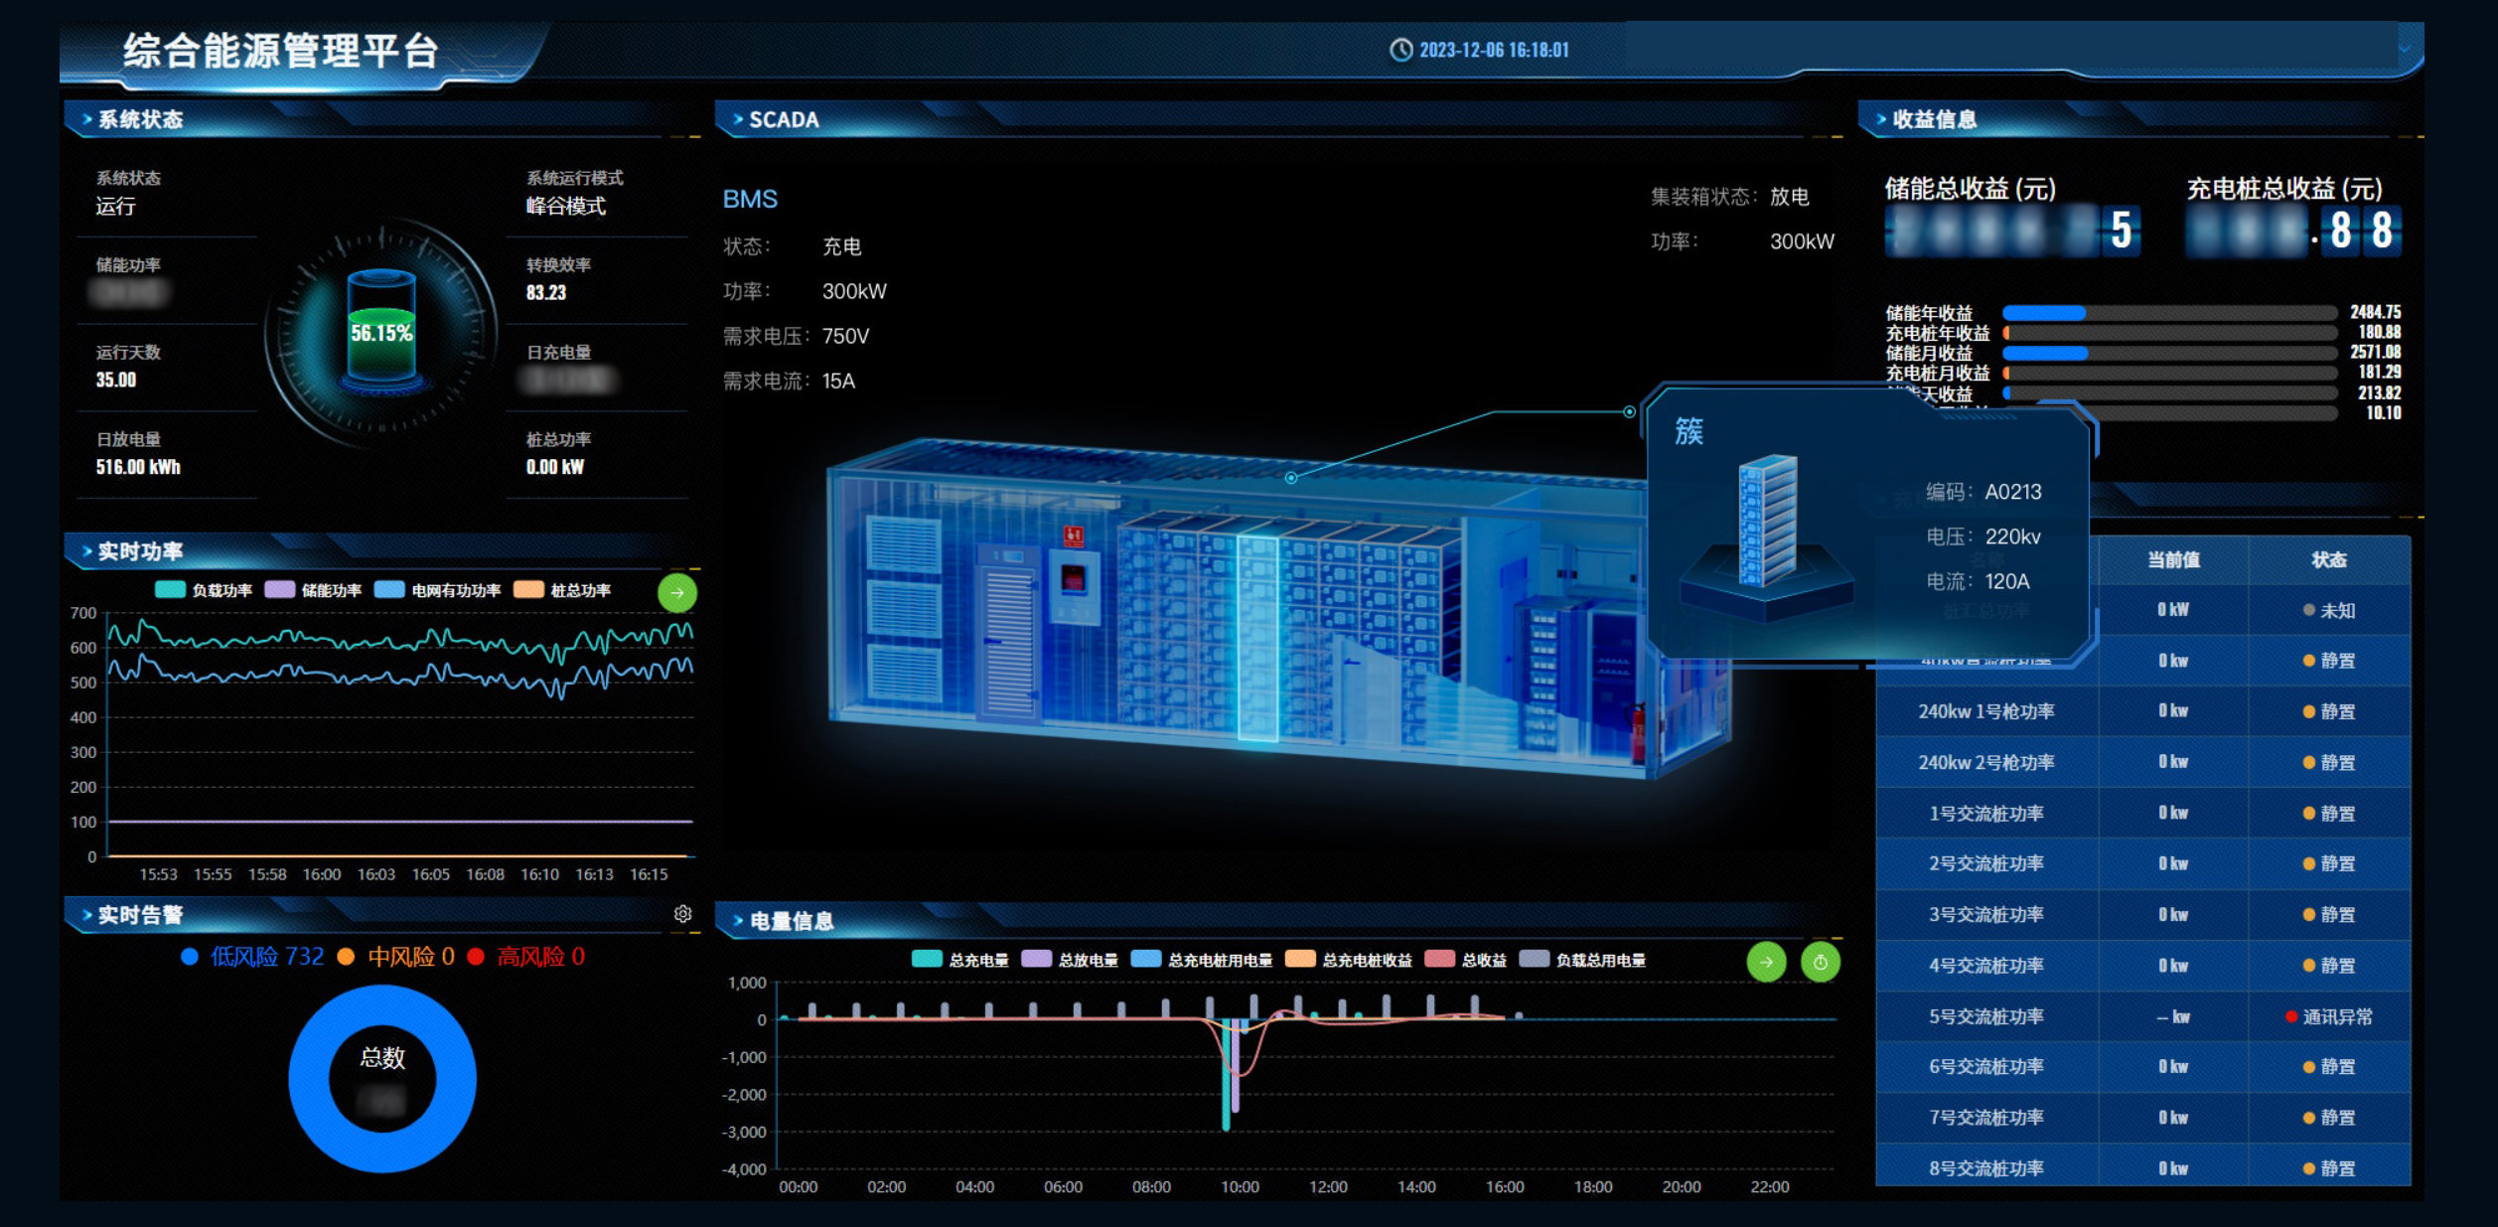Click the hotspot marker on container roof

[x=1290, y=478]
